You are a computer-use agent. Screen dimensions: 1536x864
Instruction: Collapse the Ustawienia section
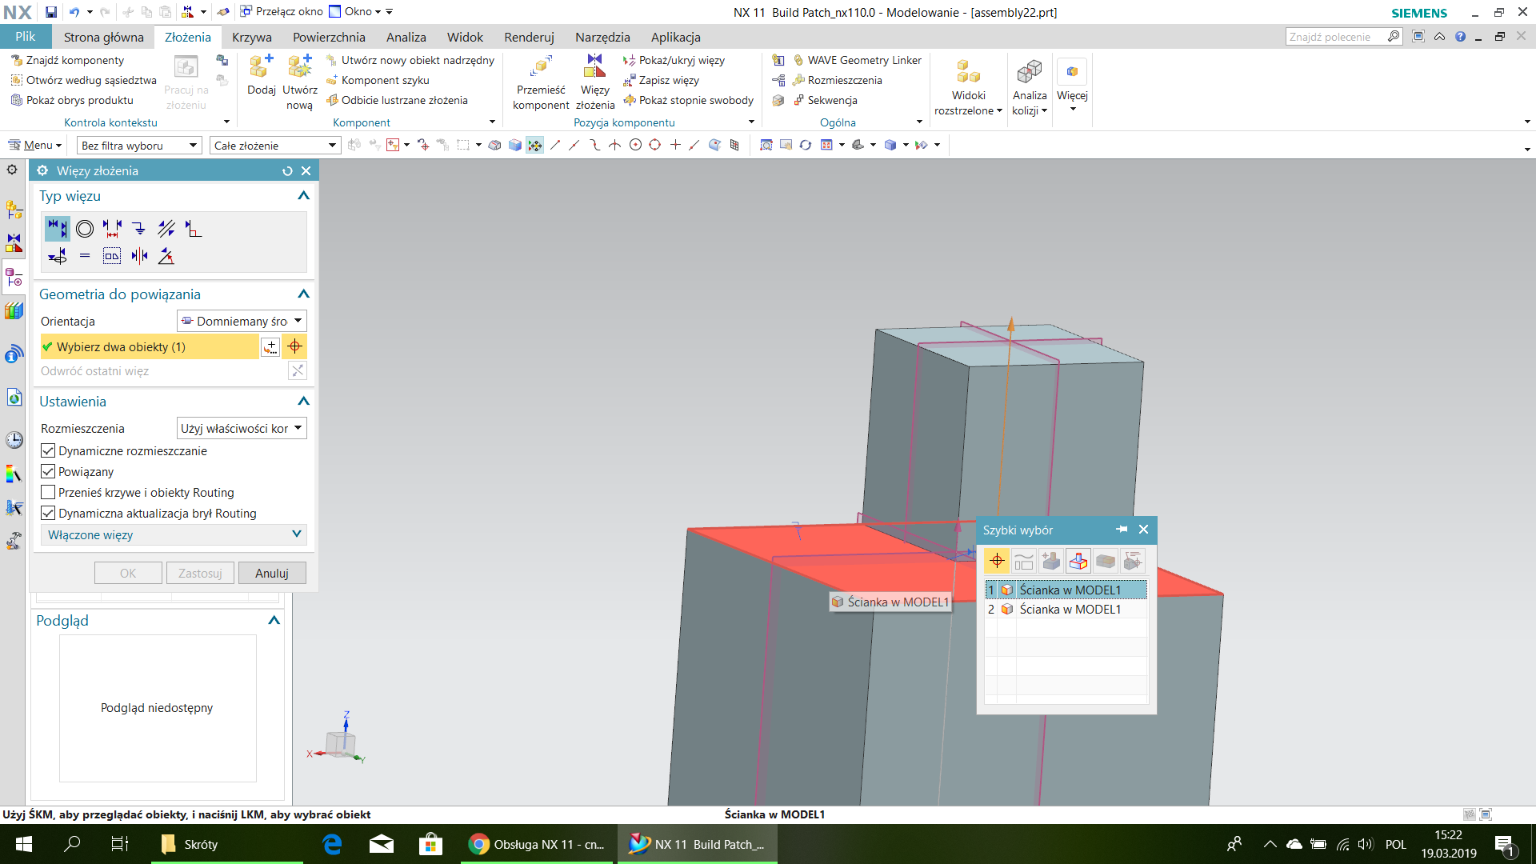click(303, 402)
